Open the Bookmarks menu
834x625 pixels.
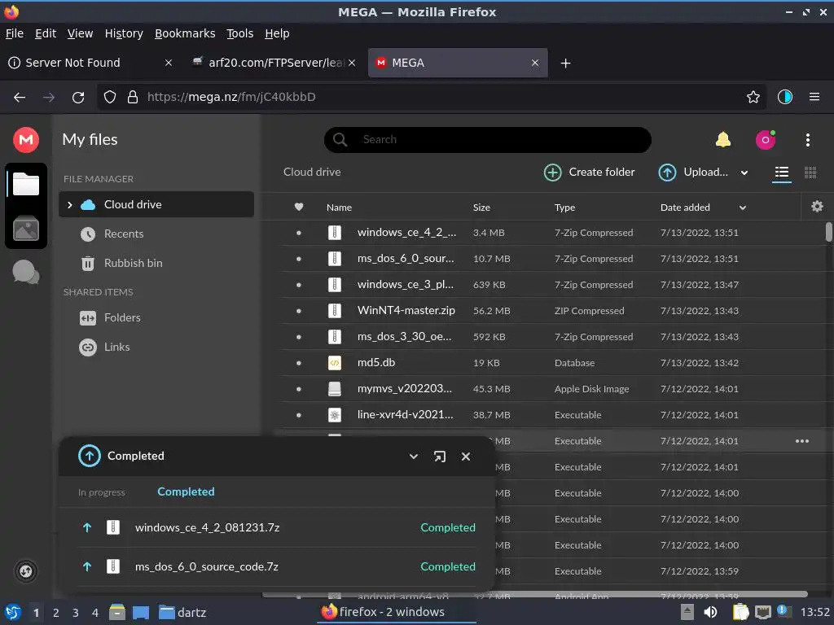pyautogui.click(x=185, y=33)
